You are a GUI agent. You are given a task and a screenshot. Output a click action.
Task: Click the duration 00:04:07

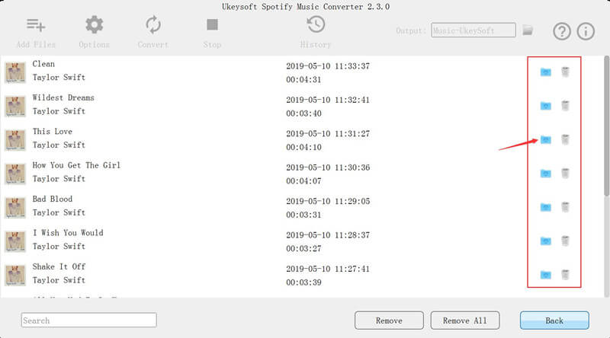[x=303, y=181]
